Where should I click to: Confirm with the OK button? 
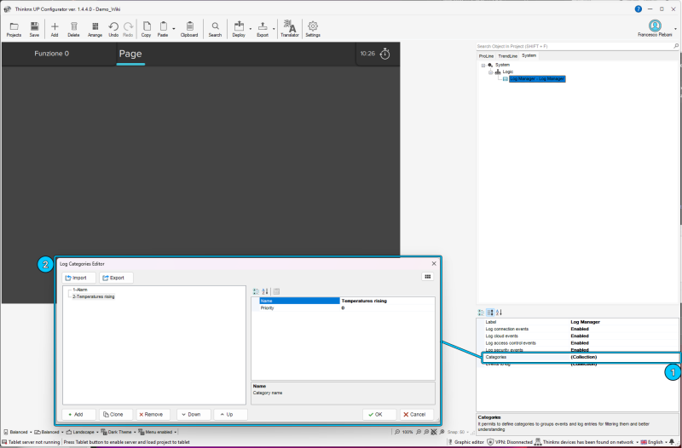(x=379, y=415)
